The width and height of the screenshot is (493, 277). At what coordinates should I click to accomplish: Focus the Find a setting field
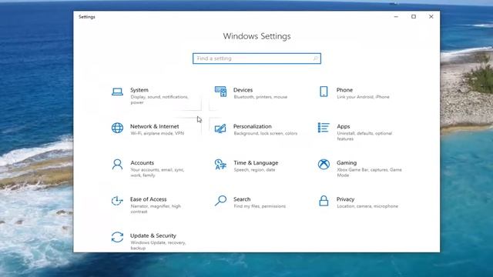coord(257,58)
